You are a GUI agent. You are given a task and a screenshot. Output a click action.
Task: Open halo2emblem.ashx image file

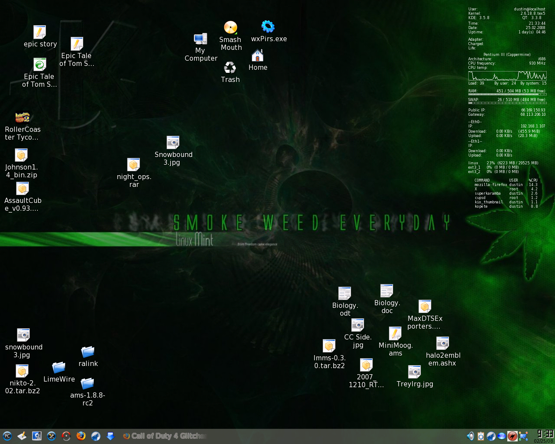click(x=443, y=343)
